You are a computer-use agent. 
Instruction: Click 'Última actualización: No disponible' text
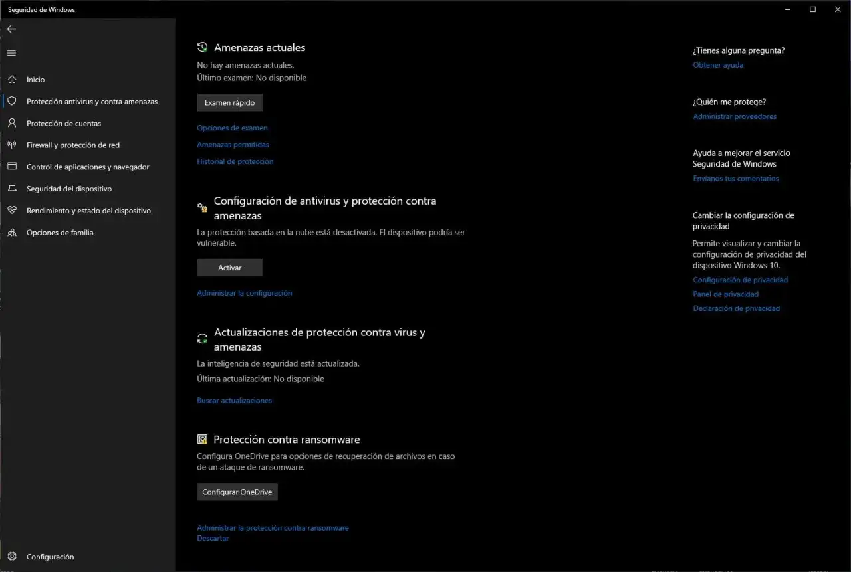tap(261, 379)
